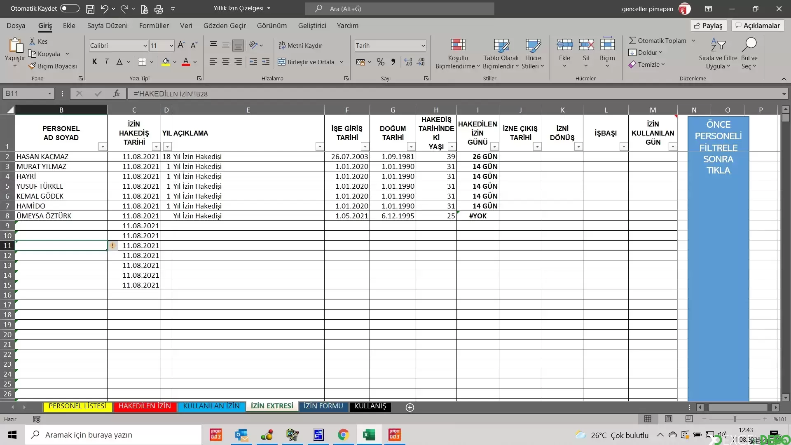Toggle Metni Kaydır wrap text

tap(300, 45)
